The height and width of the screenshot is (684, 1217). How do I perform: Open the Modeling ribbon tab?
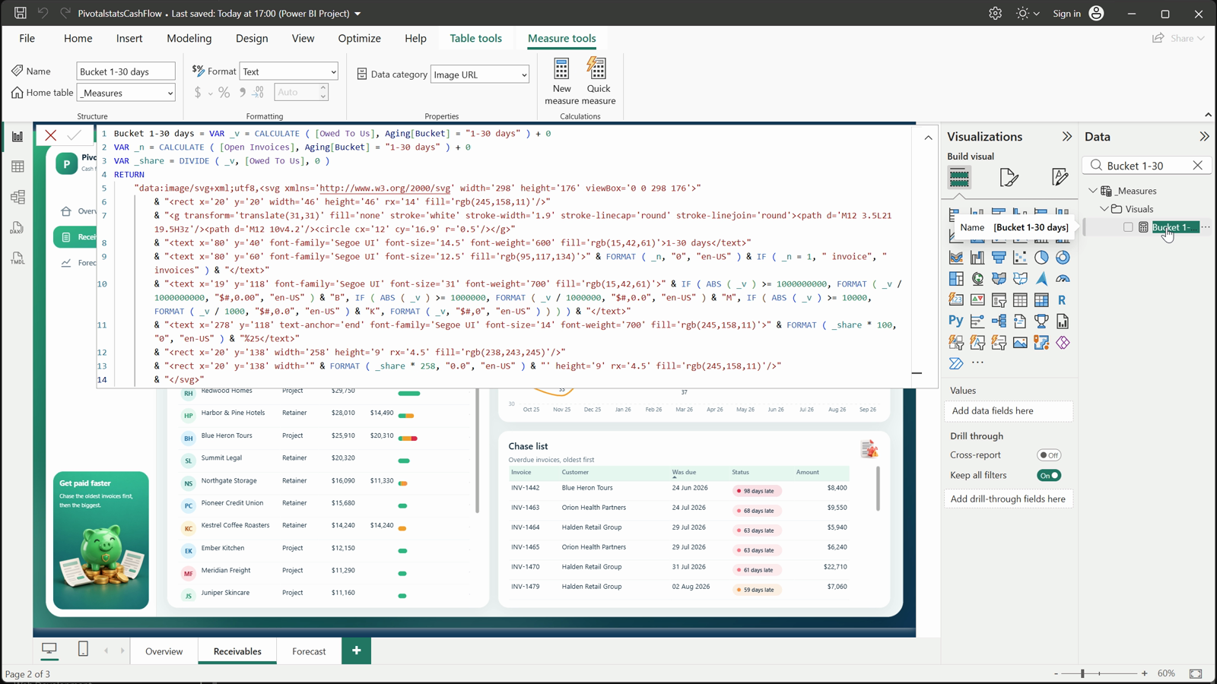pyautogui.click(x=189, y=38)
